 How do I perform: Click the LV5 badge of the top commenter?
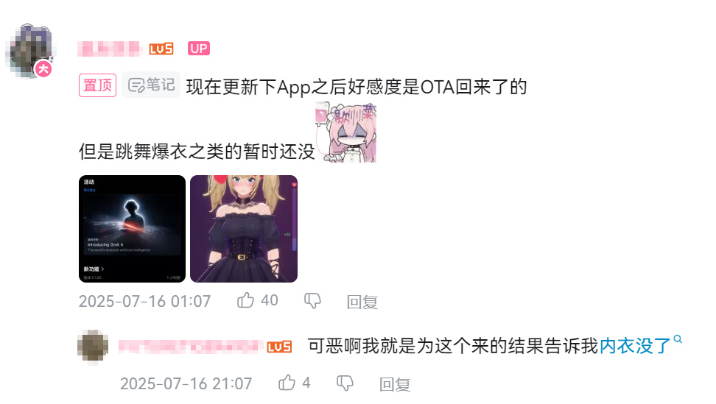[x=161, y=49]
